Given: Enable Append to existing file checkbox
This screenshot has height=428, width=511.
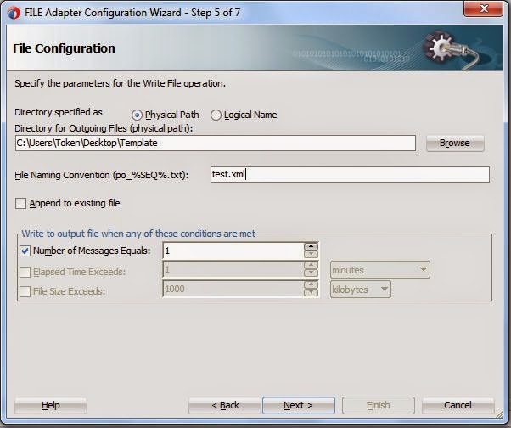Looking at the screenshot, I should pos(20,204).
